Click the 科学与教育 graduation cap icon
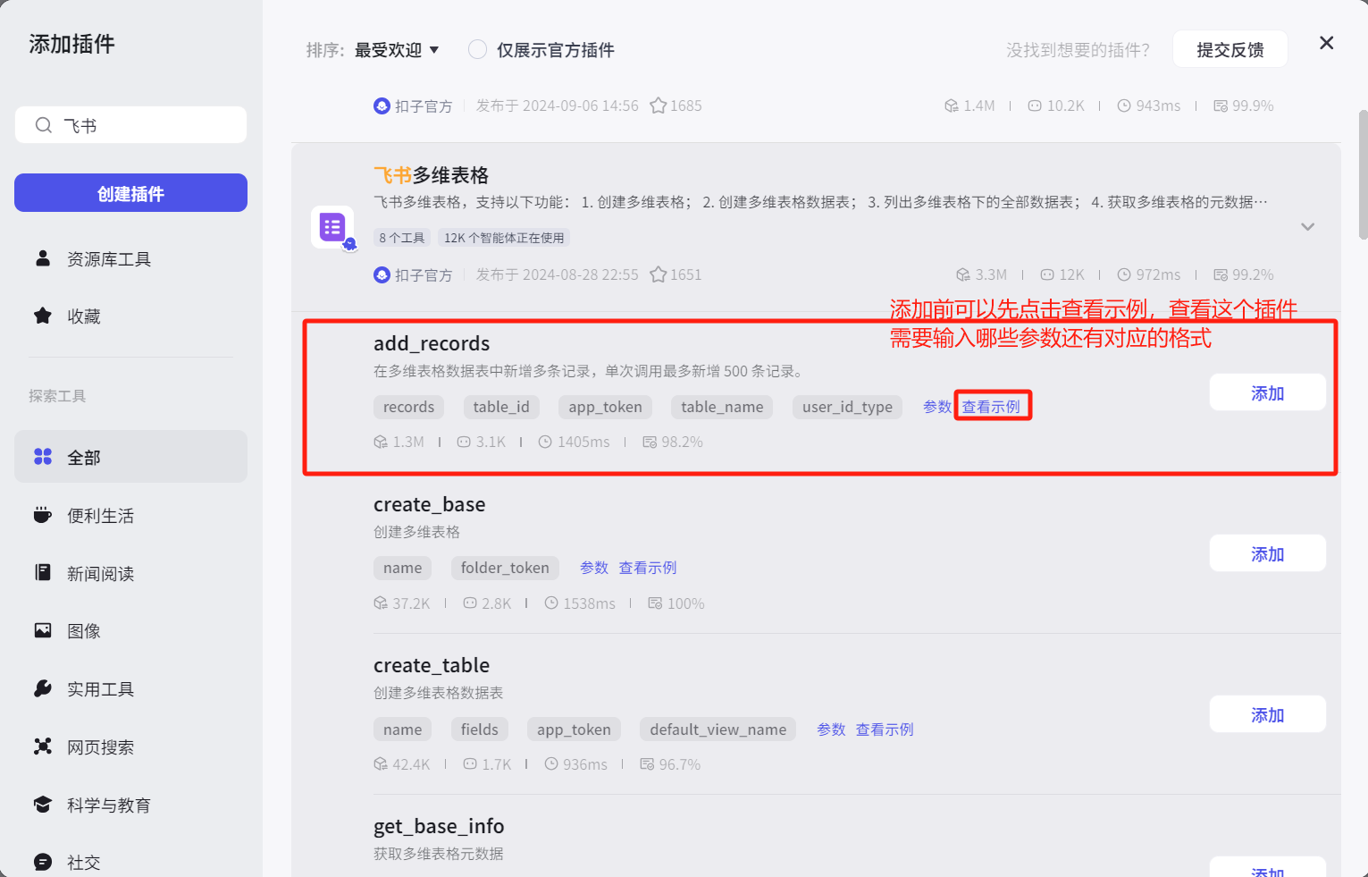 (x=42, y=805)
